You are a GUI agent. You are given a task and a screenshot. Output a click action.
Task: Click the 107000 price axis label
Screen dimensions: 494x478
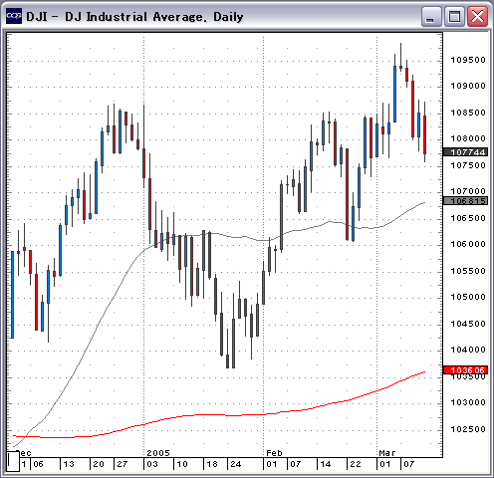click(468, 191)
